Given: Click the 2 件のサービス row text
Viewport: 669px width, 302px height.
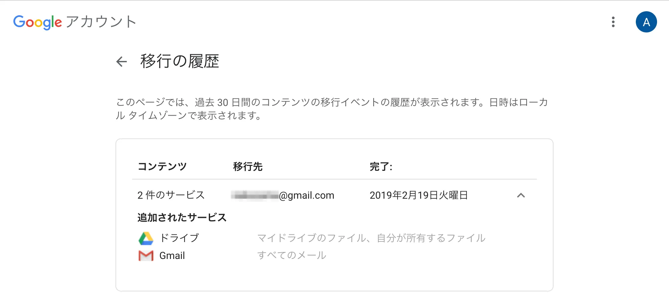Looking at the screenshot, I should (171, 195).
